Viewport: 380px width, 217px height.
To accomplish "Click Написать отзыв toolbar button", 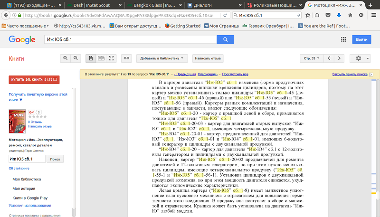I will point(208,58).
